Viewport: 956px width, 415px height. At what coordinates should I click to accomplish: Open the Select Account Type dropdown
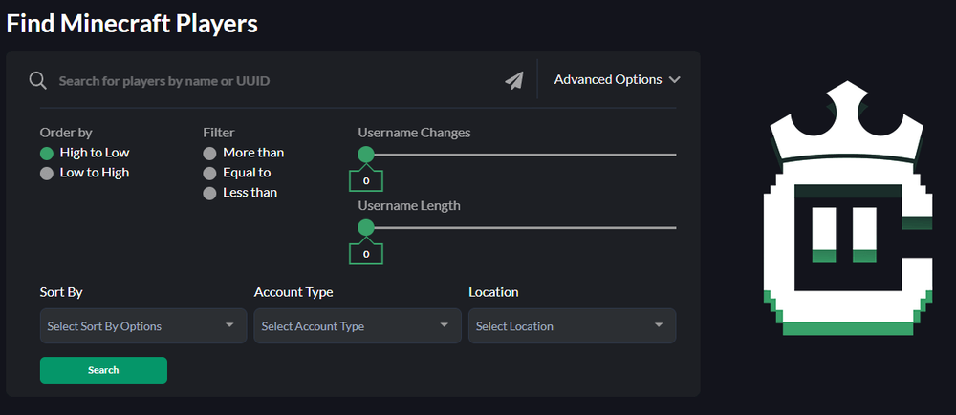point(358,325)
